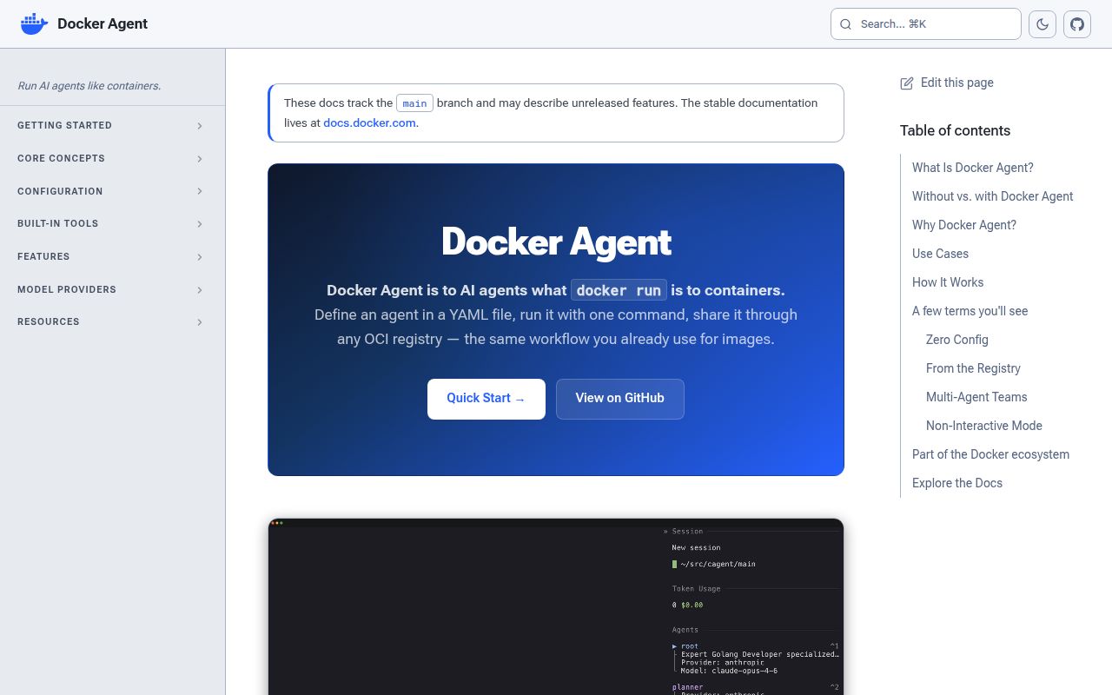This screenshot has height=695, width=1112.
Task: Expand the Getting Started chevron
Action: 200,126
